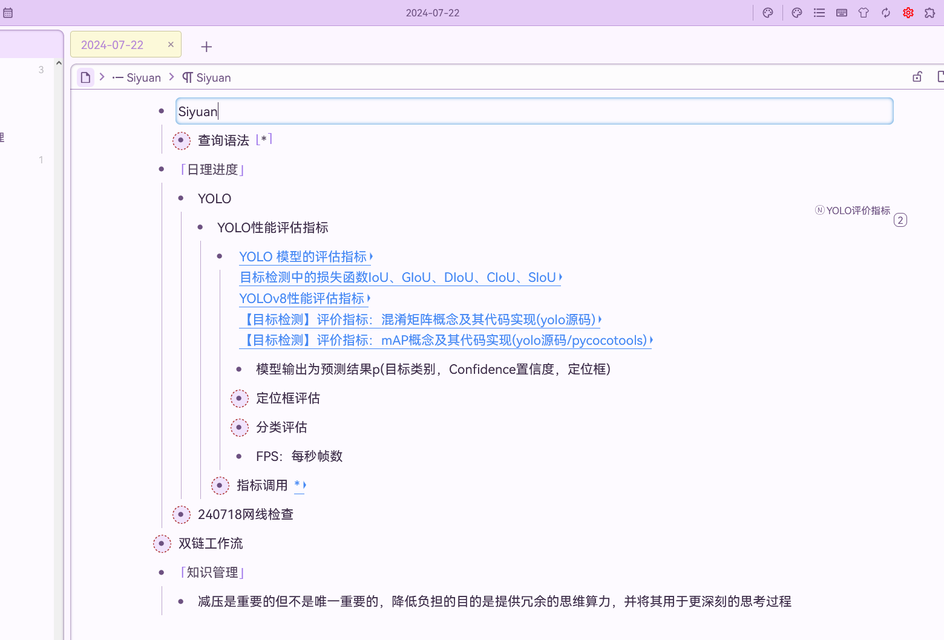This screenshot has width=944, height=640.
Task: Switch to the 2024-07-22 tab
Action: pos(113,45)
